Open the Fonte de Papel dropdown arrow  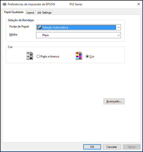click(119, 28)
